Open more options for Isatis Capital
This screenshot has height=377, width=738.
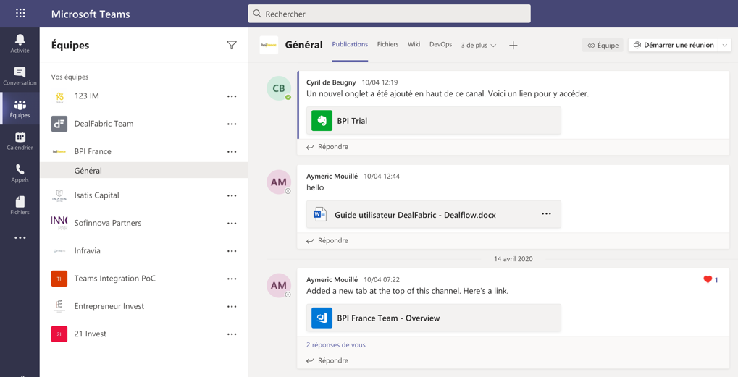232,195
